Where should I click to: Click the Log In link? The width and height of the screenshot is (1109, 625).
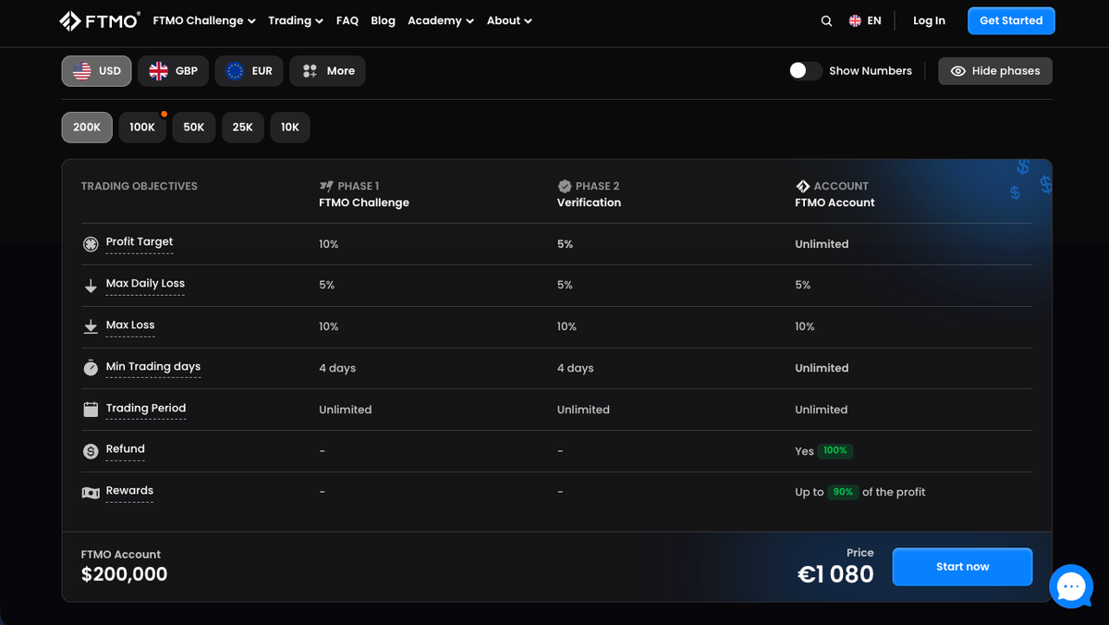pyautogui.click(x=929, y=20)
